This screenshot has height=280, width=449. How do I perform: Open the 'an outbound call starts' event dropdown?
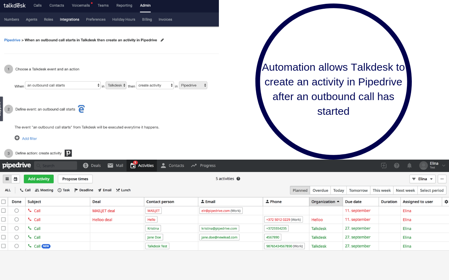point(63,85)
